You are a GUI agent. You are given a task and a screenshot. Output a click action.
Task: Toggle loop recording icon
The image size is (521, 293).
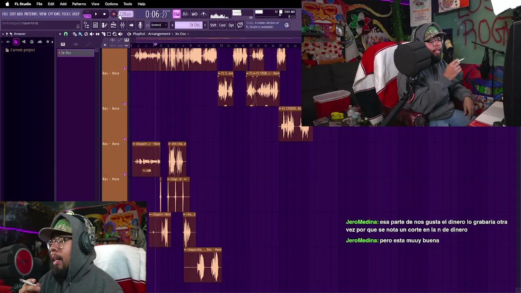point(195,14)
